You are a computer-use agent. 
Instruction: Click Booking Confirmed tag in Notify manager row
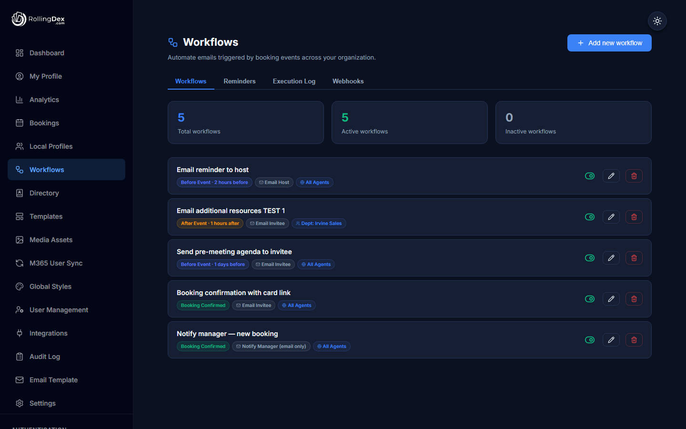point(203,347)
